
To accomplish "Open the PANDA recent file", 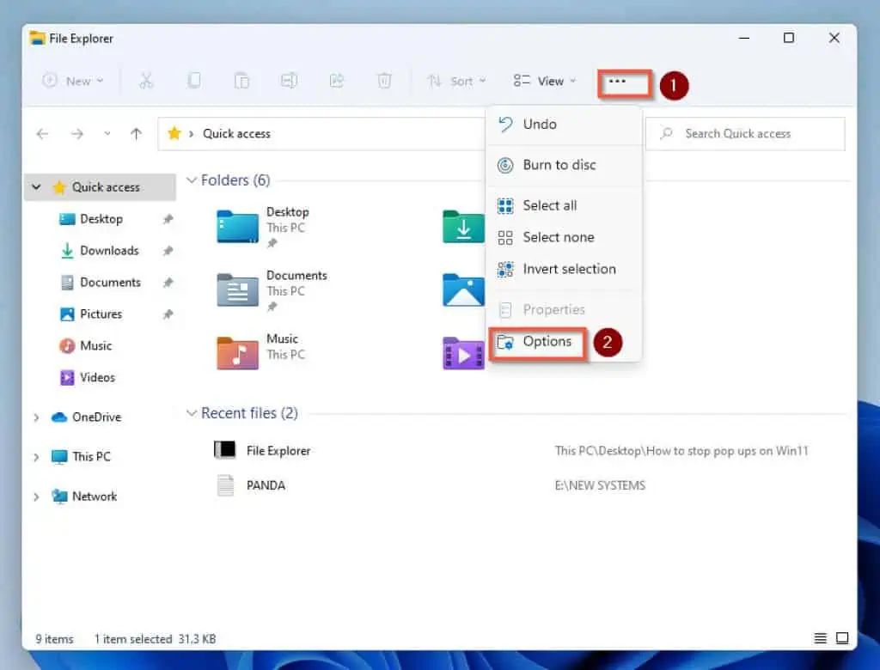I will [x=266, y=485].
